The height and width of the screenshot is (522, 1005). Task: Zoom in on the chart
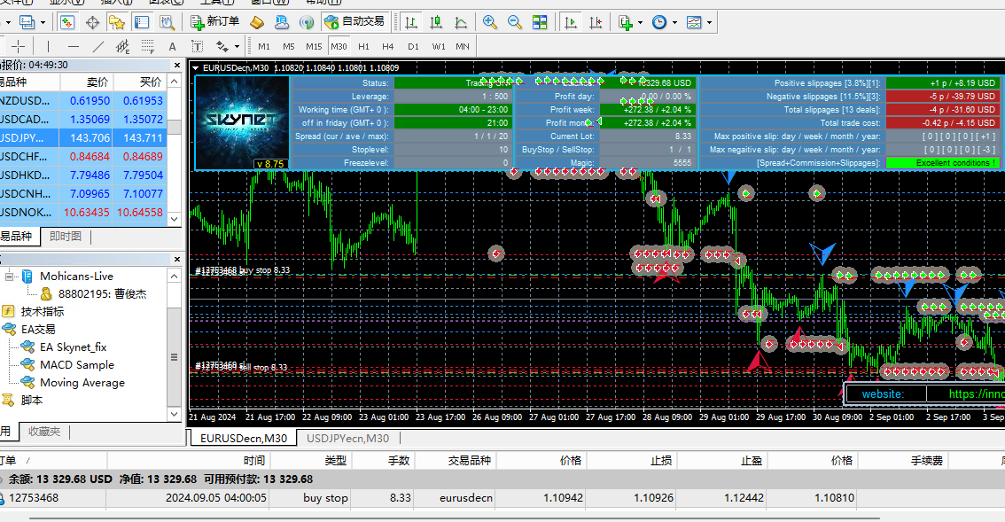pyautogui.click(x=490, y=22)
